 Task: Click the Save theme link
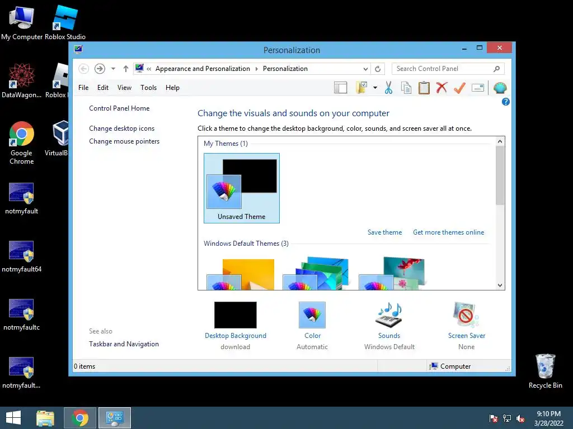coord(384,232)
